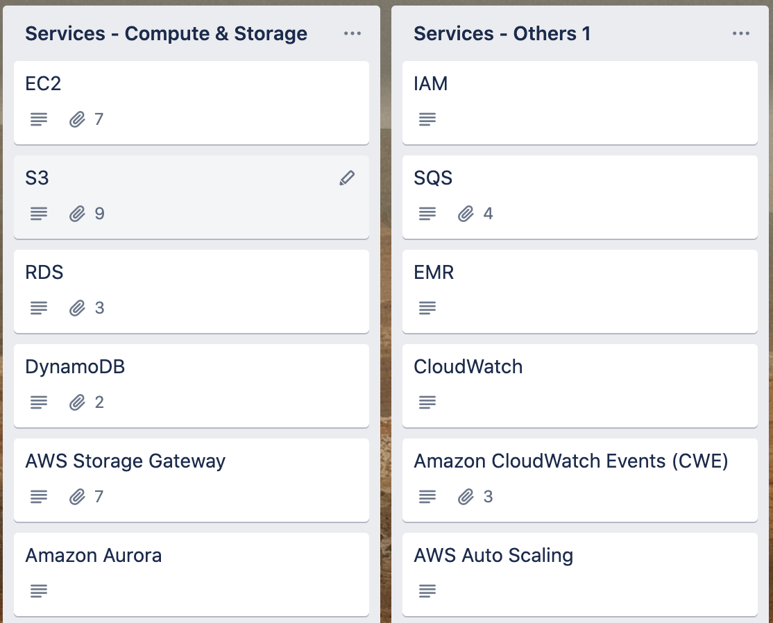This screenshot has height=623, width=773.
Task: Click attachment icon on AWS Storage Gateway card
Action: tap(77, 497)
